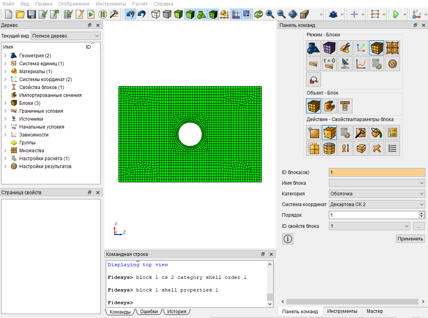
Task: Click the Применить button
Action: pos(410,239)
